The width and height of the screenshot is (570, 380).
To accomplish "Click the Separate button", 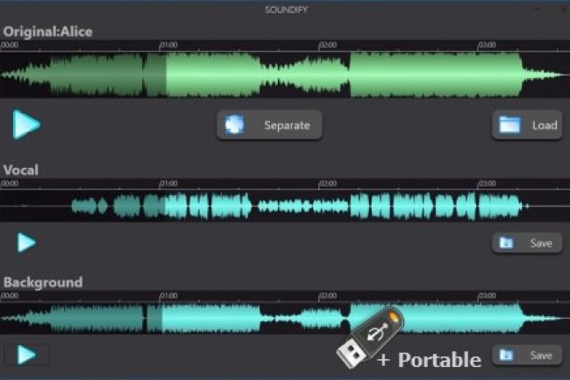I will 270,125.
